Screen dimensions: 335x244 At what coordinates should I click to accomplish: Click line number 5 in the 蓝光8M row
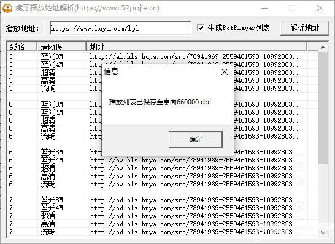click(x=11, y=105)
